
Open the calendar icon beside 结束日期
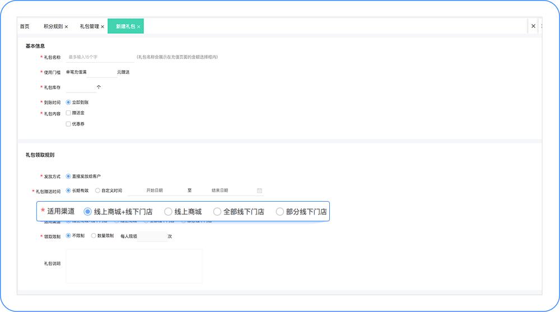point(260,190)
